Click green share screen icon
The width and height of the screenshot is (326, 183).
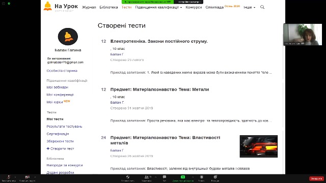click(x=183, y=177)
